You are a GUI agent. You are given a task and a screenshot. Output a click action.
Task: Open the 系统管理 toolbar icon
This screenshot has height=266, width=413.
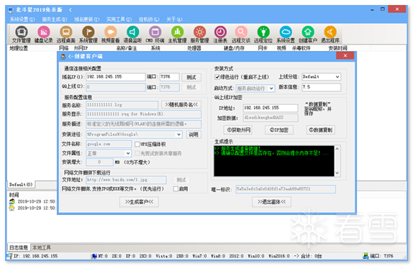88,35
